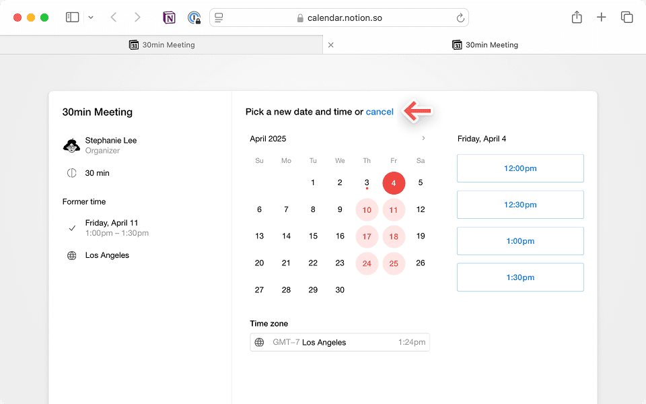Click the cancel link to keep current time
646x404 pixels.
pyautogui.click(x=380, y=112)
